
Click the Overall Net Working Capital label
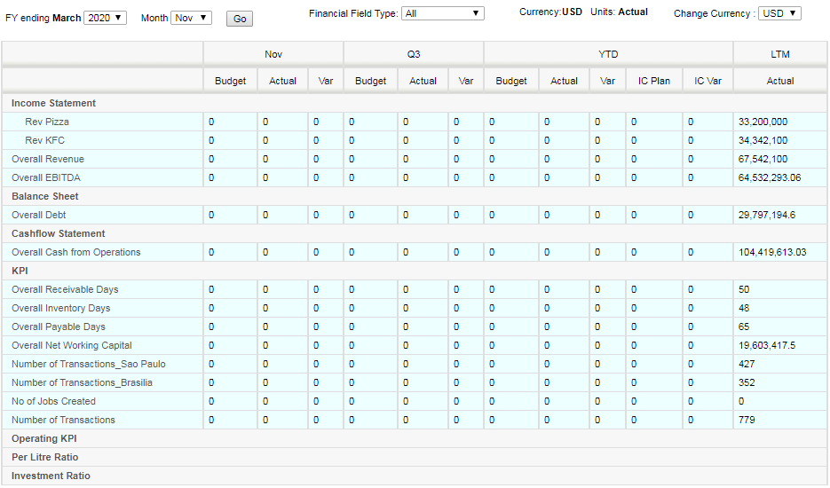[x=72, y=346]
